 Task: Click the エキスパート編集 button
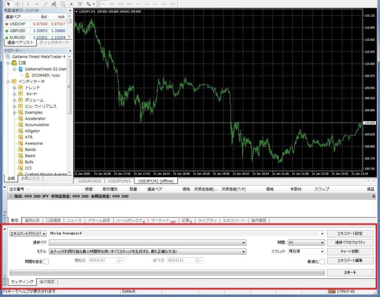click(350, 260)
